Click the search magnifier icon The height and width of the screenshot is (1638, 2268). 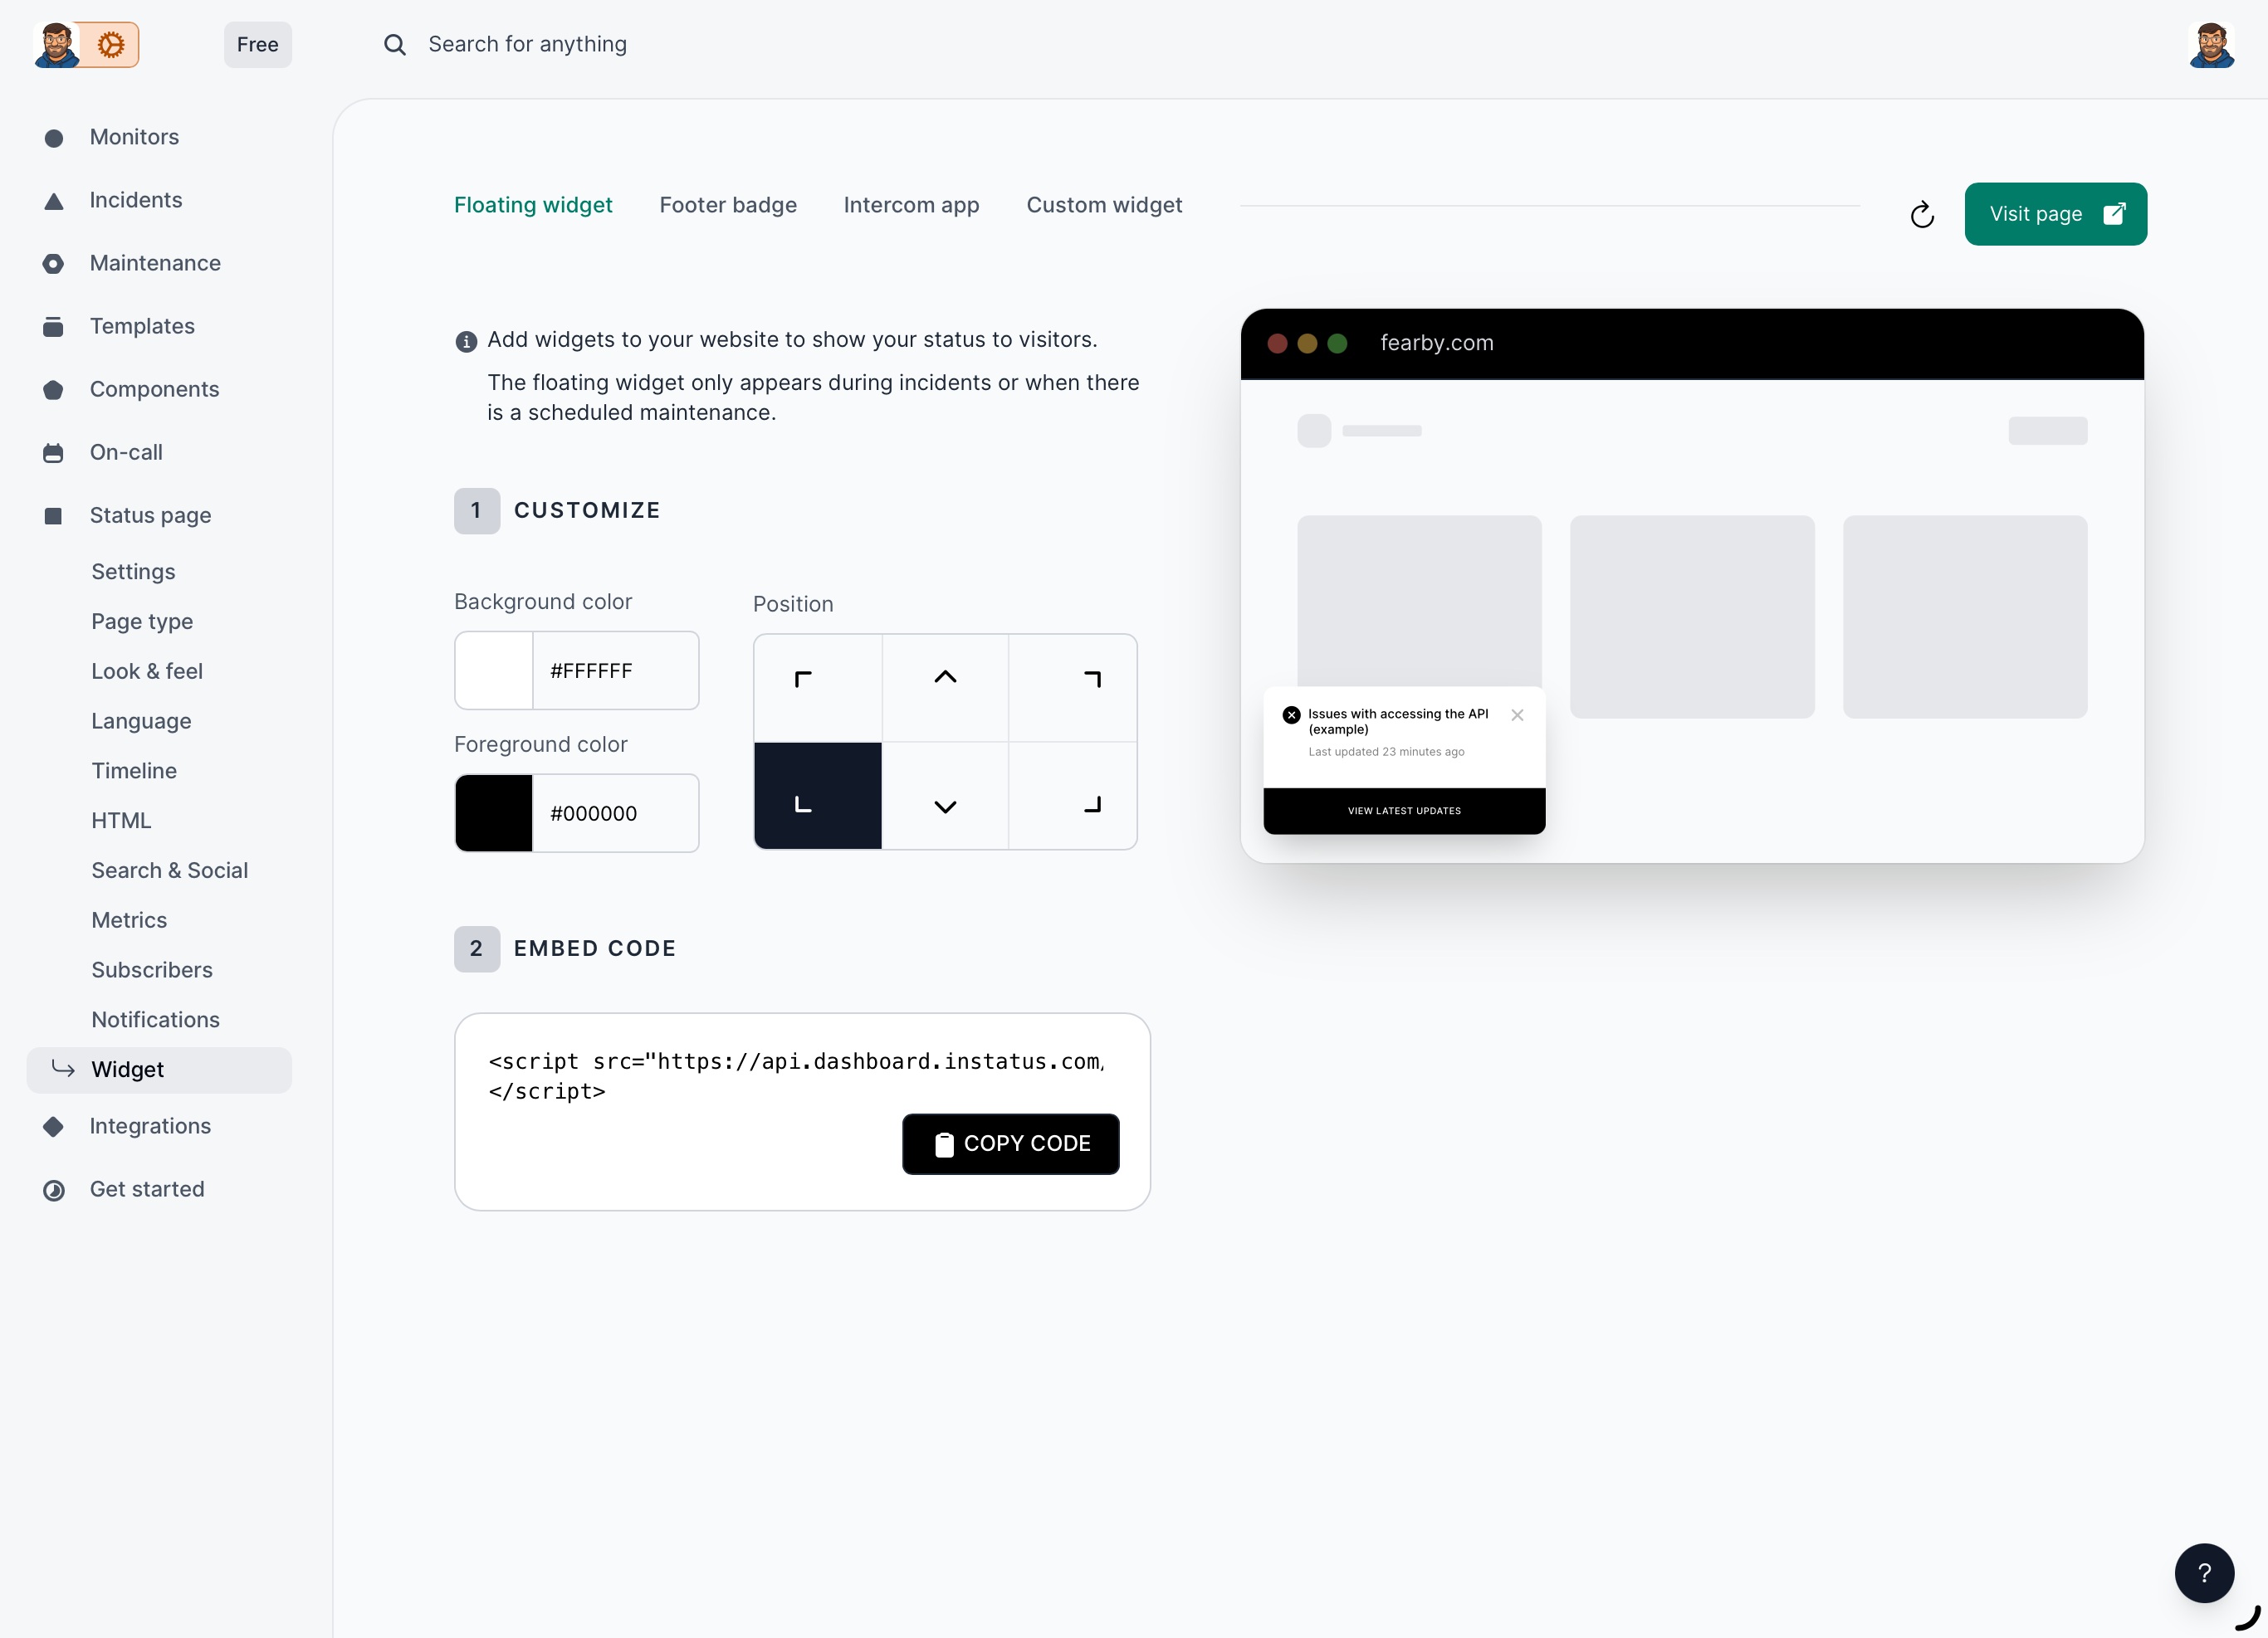[395, 45]
